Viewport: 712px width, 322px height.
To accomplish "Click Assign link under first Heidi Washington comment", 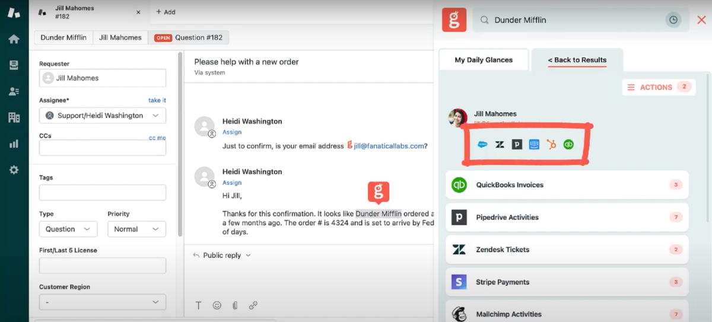I will coord(232,132).
